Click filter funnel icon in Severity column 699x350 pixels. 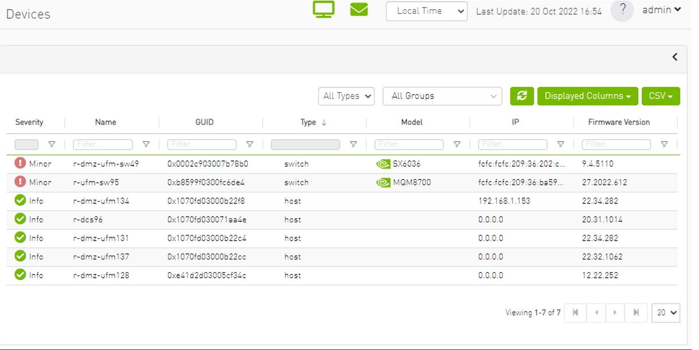tap(52, 144)
